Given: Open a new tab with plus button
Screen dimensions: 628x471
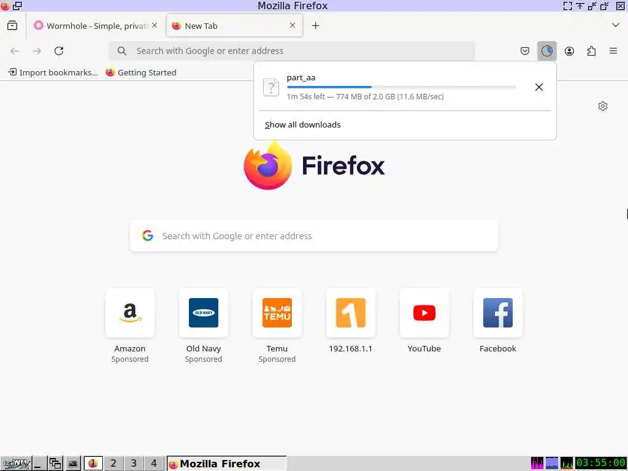Looking at the screenshot, I should coord(316,26).
